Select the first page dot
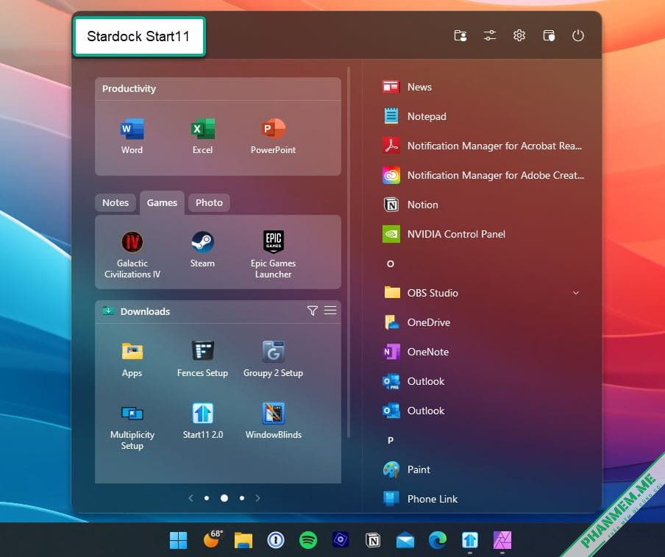Image resolution: width=665 pixels, height=557 pixels. click(x=207, y=498)
